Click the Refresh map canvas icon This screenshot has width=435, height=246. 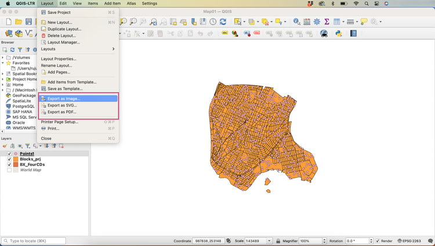pyautogui.click(x=223, y=22)
